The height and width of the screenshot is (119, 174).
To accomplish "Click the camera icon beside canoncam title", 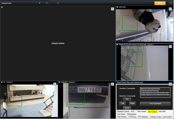I will 118,7.
